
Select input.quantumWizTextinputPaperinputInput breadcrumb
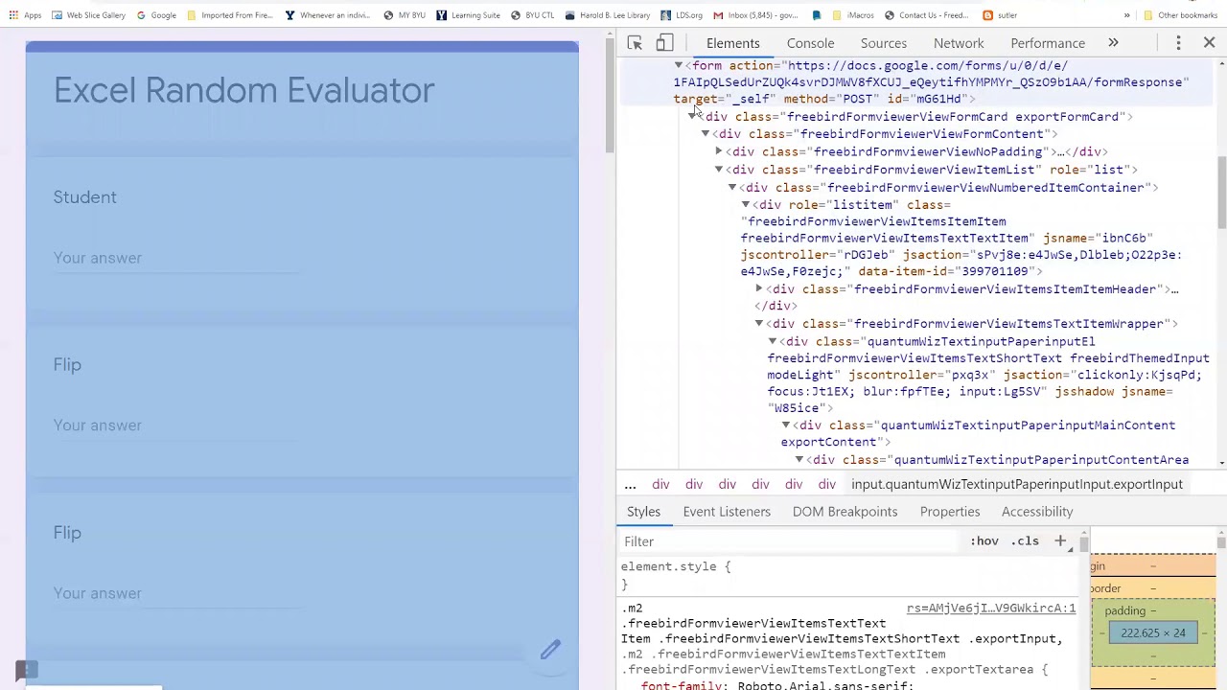1017,484
